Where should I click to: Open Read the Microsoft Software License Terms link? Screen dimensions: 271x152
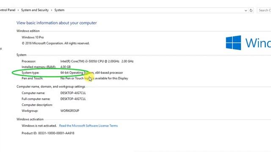click(88, 126)
